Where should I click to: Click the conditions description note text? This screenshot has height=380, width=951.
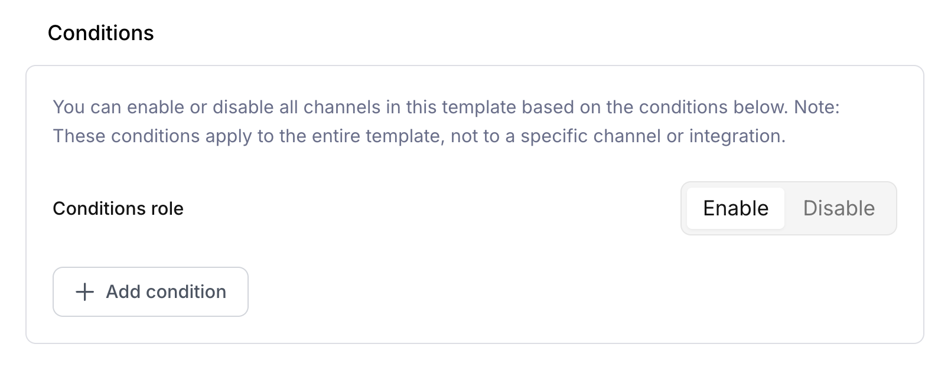click(x=448, y=122)
